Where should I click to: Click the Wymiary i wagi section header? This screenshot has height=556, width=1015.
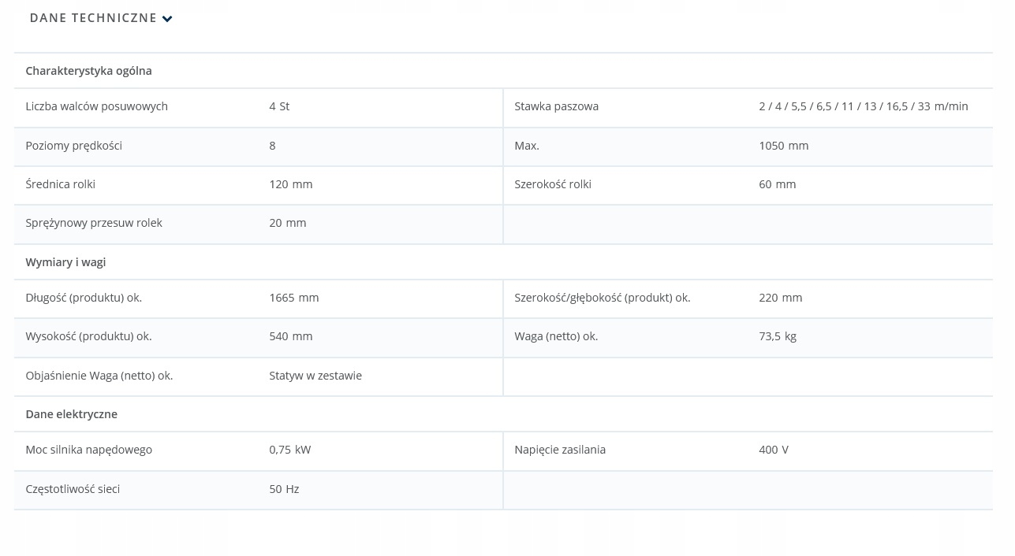65,262
